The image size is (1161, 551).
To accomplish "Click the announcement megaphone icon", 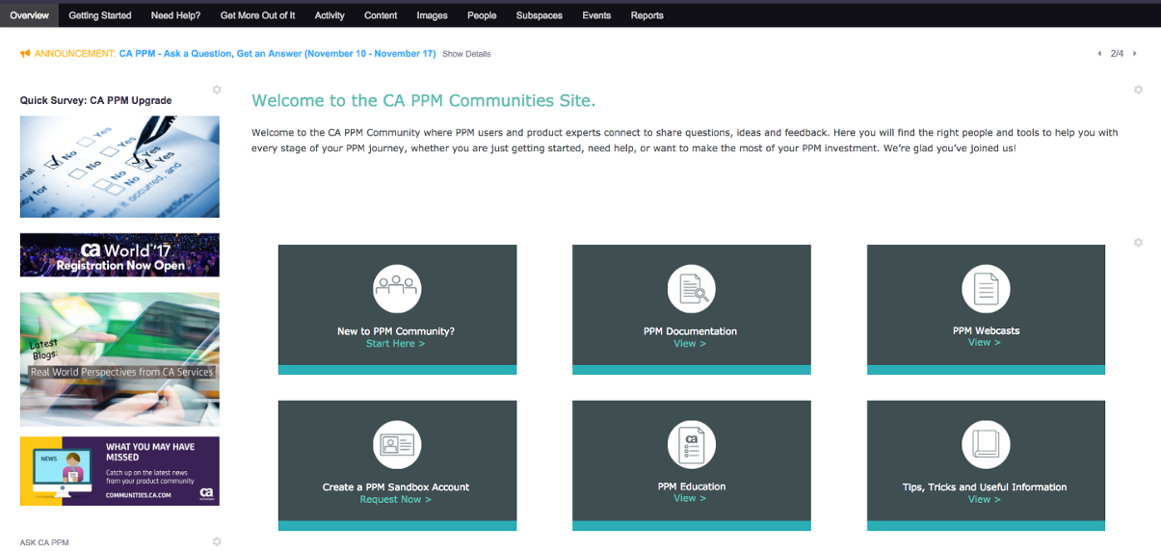I will point(25,54).
